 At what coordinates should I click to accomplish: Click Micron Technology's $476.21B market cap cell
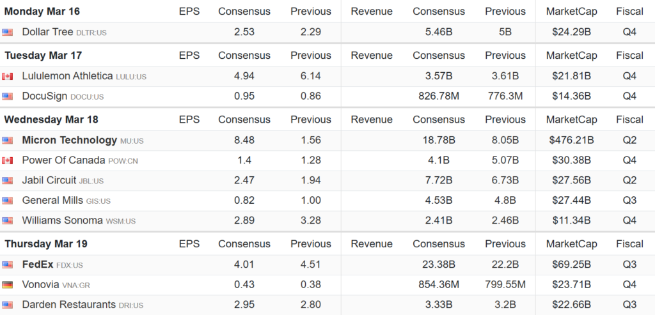571,141
